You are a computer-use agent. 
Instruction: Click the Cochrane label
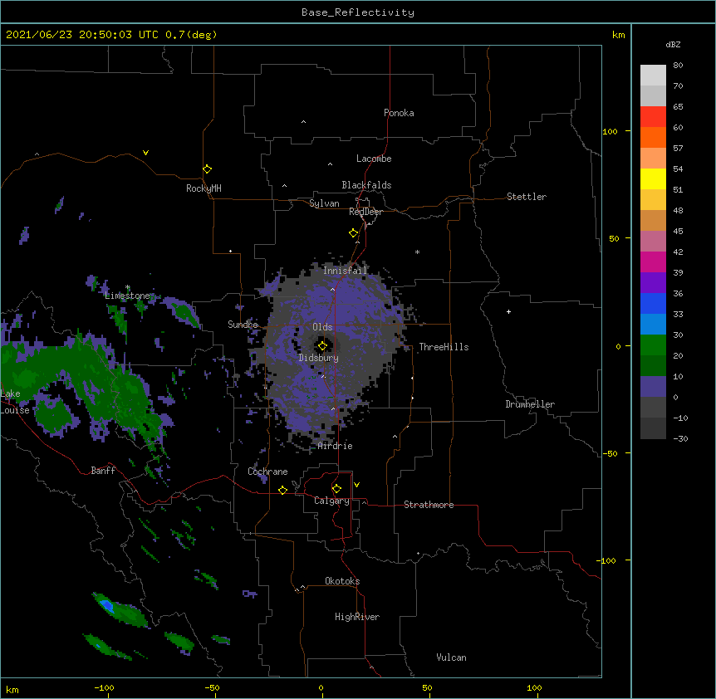pos(267,472)
